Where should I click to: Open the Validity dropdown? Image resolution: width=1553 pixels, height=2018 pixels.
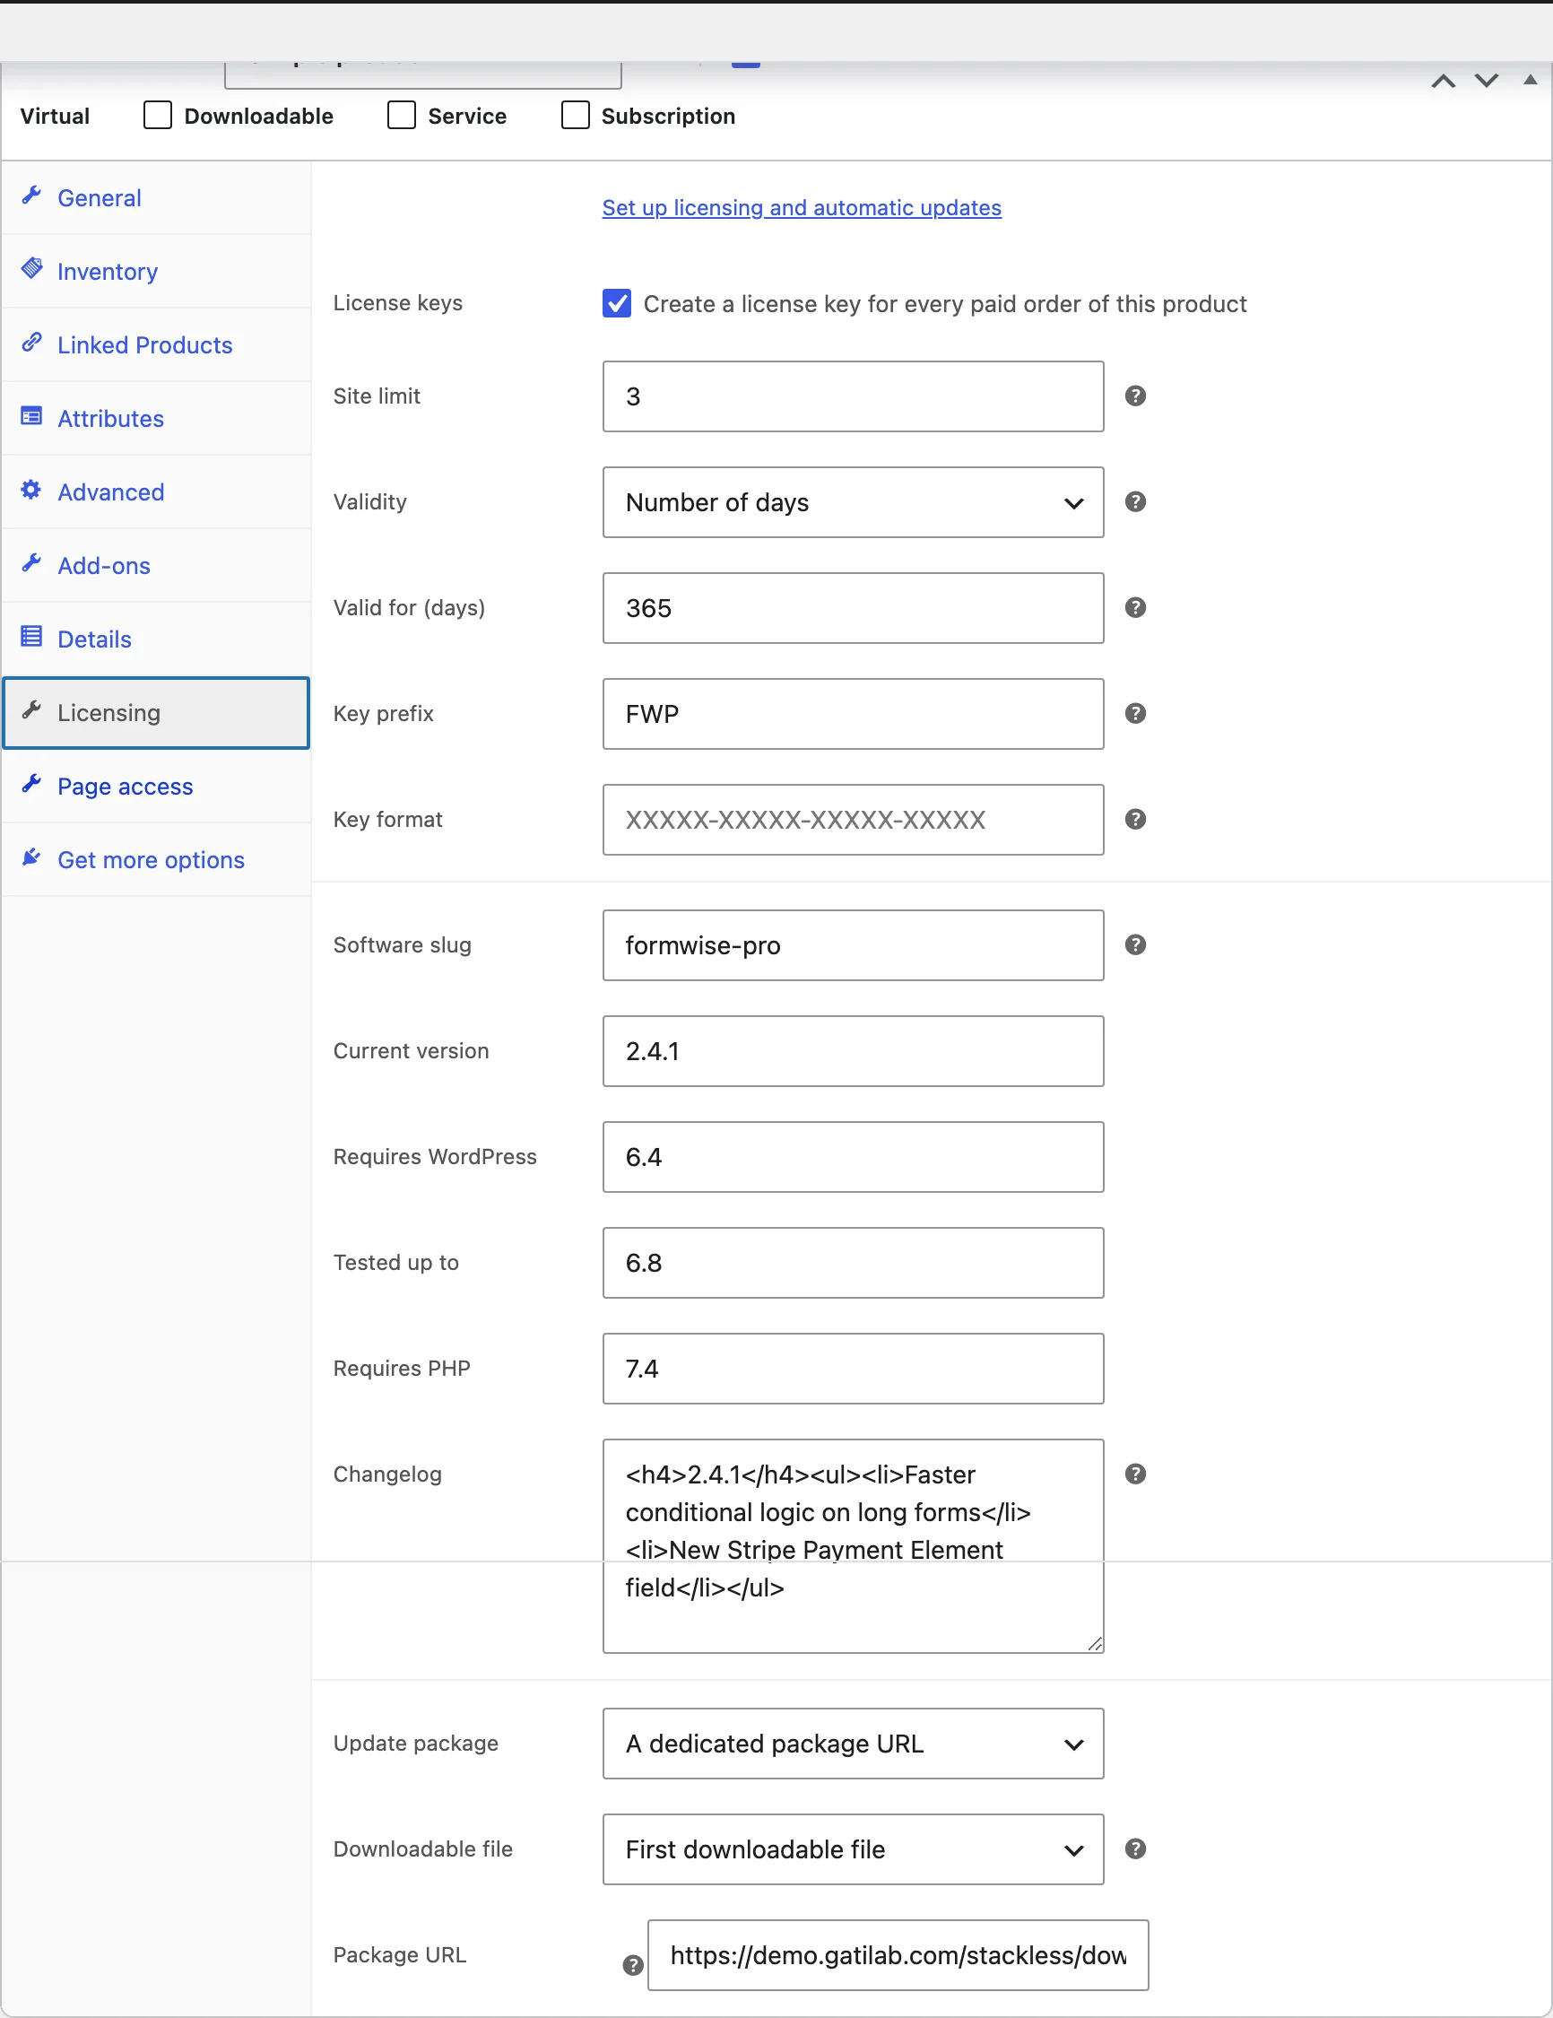(853, 502)
